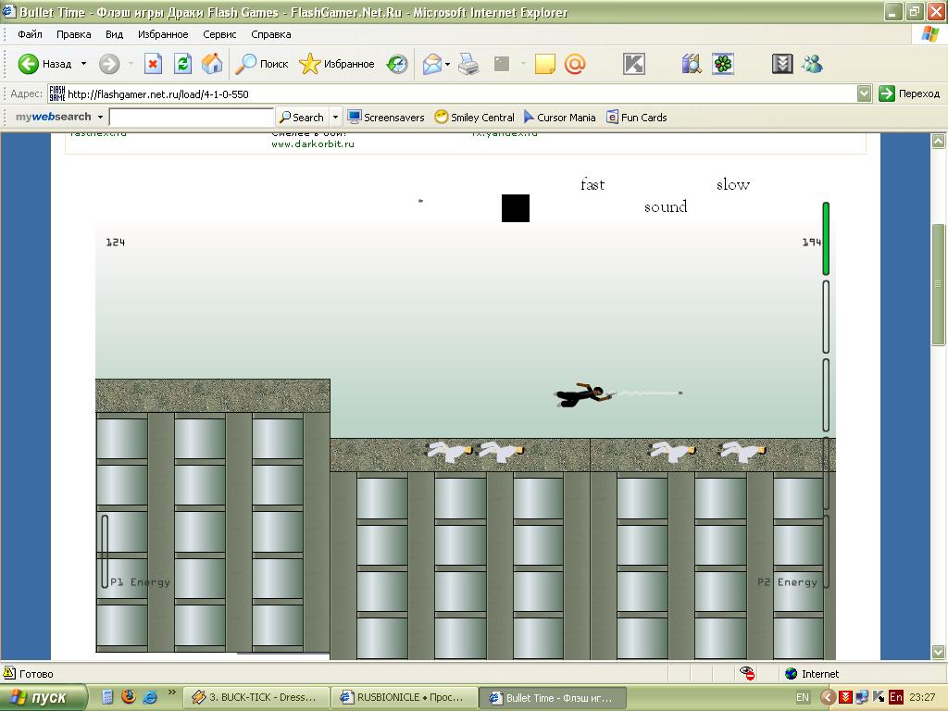Open the Файл menu

click(x=30, y=34)
